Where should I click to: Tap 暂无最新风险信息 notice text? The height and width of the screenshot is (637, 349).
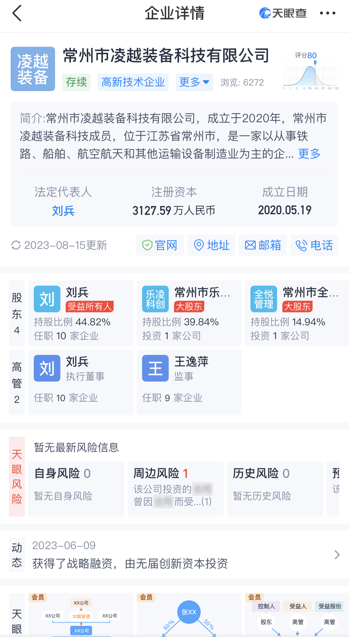pos(76,447)
